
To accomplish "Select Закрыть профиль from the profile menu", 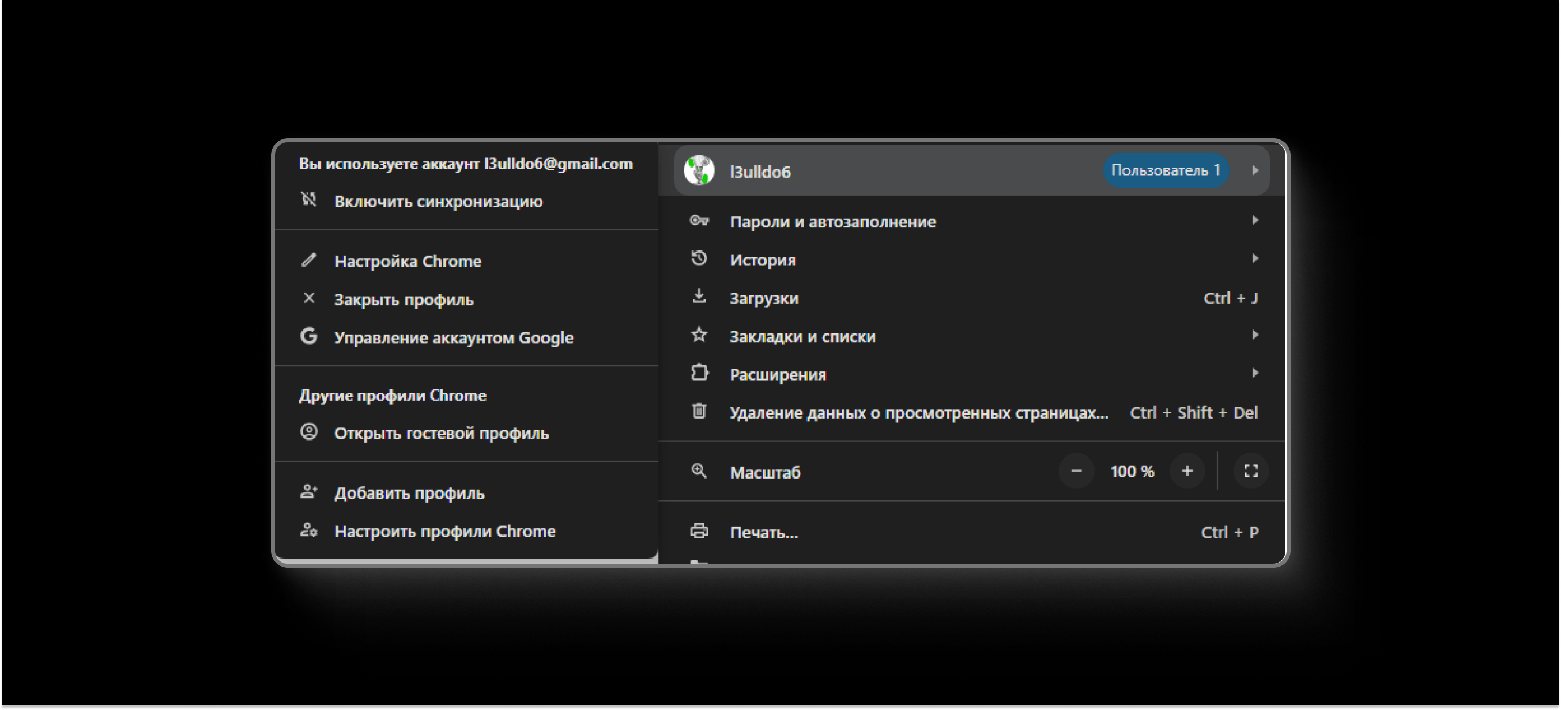I will pyautogui.click(x=404, y=298).
